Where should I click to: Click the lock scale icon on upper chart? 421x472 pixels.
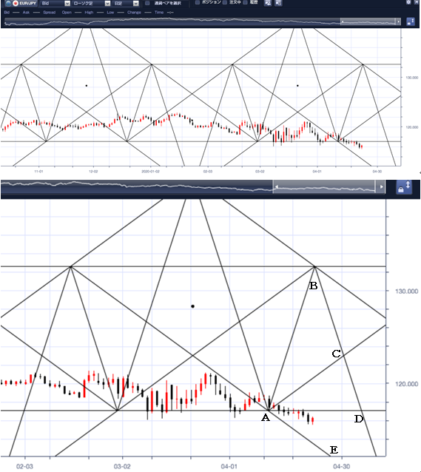click(x=411, y=21)
